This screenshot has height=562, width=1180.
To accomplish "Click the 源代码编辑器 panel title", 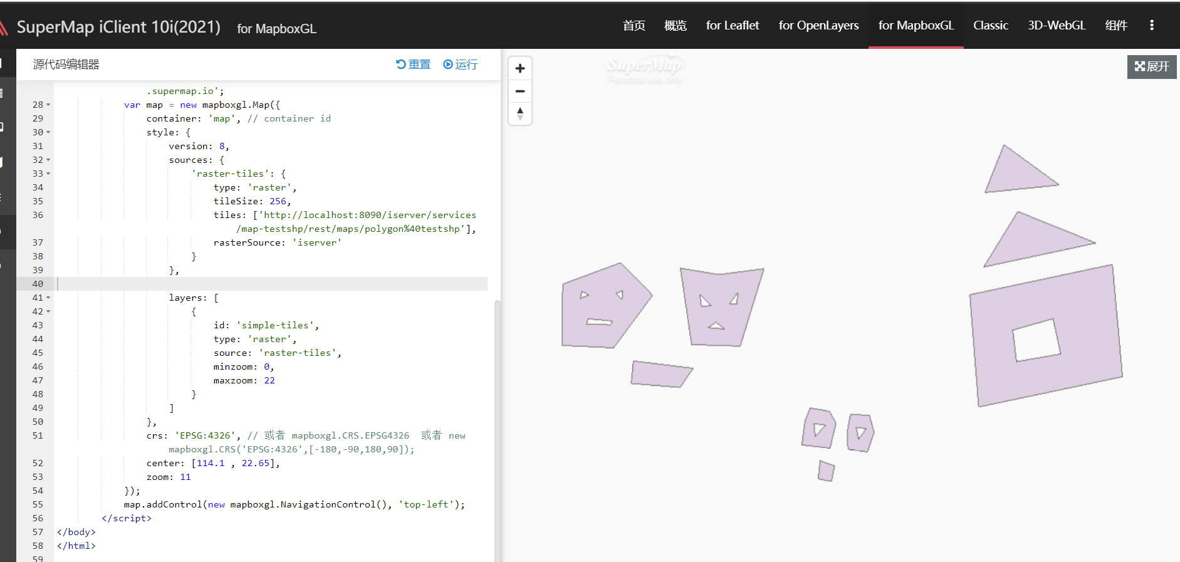I will (x=66, y=65).
